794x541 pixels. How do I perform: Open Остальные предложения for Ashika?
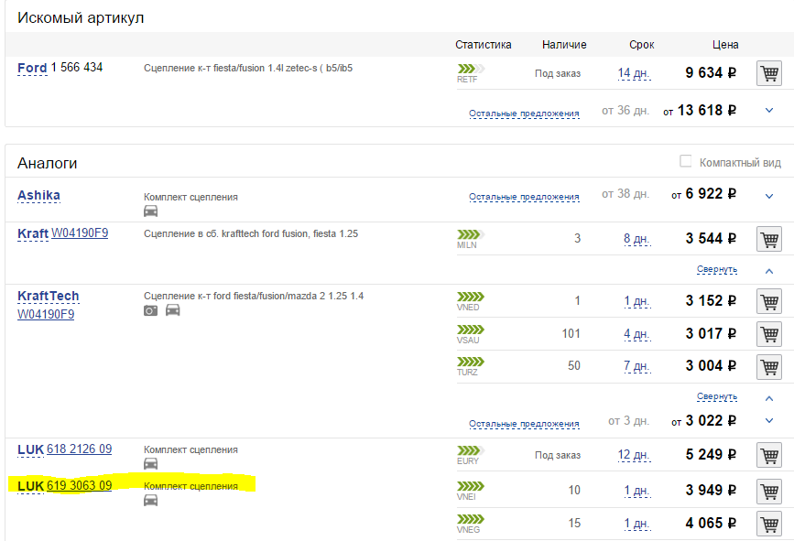pyautogui.click(x=524, y=197)
